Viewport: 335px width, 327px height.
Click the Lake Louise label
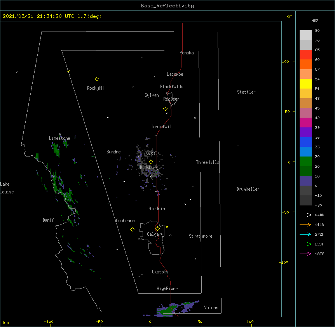(x=7, y=188)
